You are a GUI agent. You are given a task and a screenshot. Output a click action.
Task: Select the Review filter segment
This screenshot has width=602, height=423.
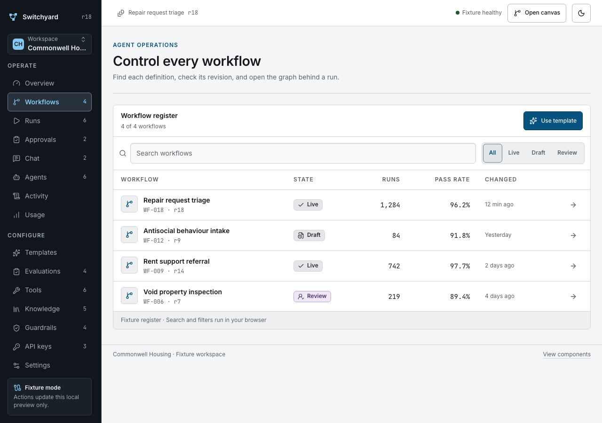[567, 153]
